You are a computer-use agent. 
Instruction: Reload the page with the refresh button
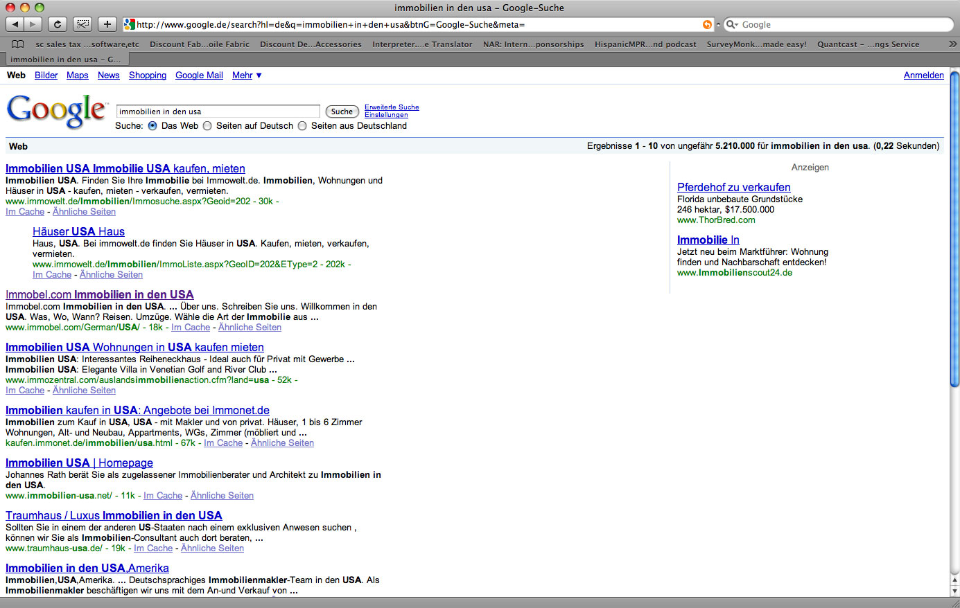tap(58, 24)
